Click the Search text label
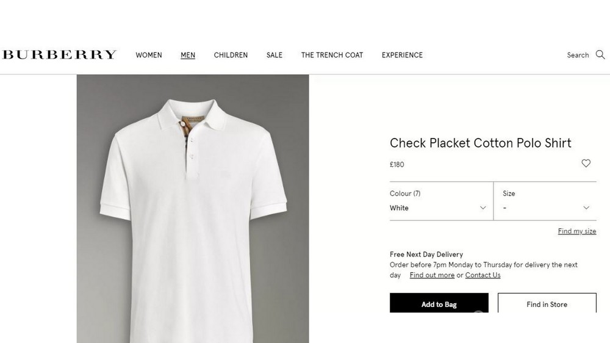Image resolution: width=610 pixels, height=343 pixels. tap(578, 55)
